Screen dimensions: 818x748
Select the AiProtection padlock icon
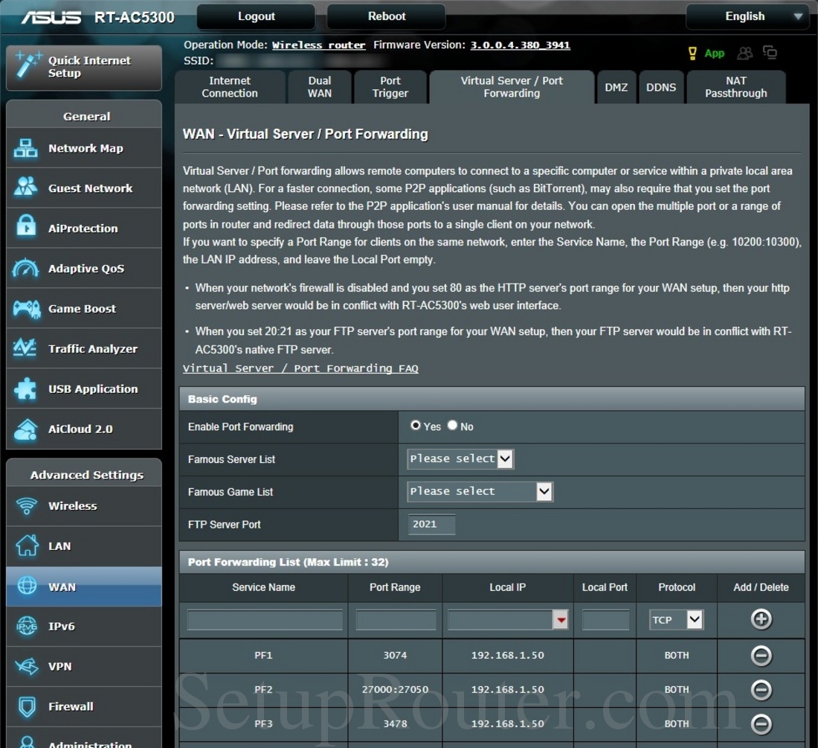click(x=25, y=226)
